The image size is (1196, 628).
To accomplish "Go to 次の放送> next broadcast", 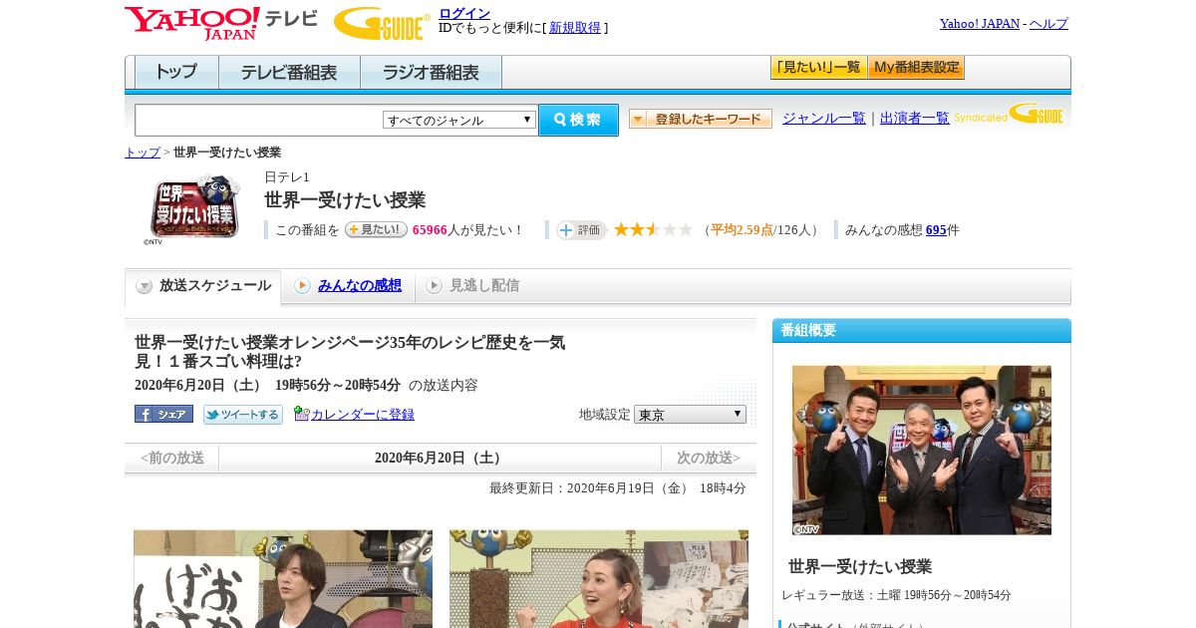I will (709, 459).
